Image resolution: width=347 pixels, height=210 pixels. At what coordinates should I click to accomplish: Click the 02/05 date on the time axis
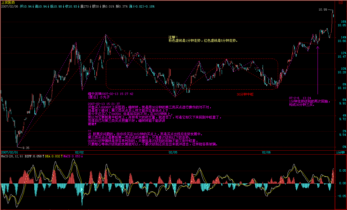(x=173, y=152)
